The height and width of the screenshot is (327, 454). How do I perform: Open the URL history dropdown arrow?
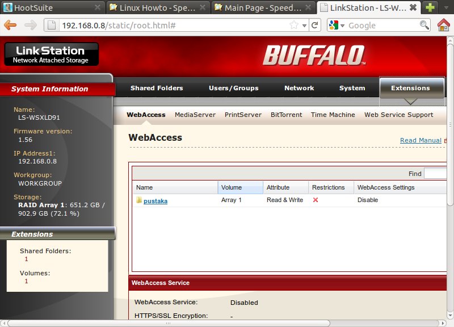click(x=304, y=26)
